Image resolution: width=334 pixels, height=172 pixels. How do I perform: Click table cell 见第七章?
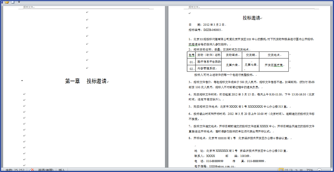[251, 65]
